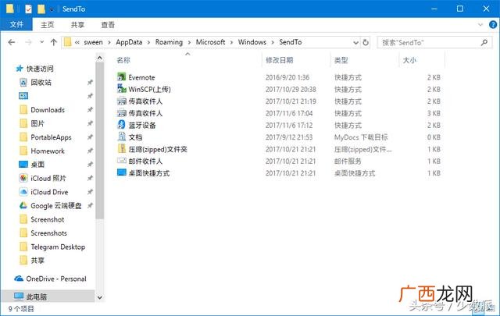Sort by the 大小 column header
The width and height of the screenshot is (500, 316).
click(409, 60)
